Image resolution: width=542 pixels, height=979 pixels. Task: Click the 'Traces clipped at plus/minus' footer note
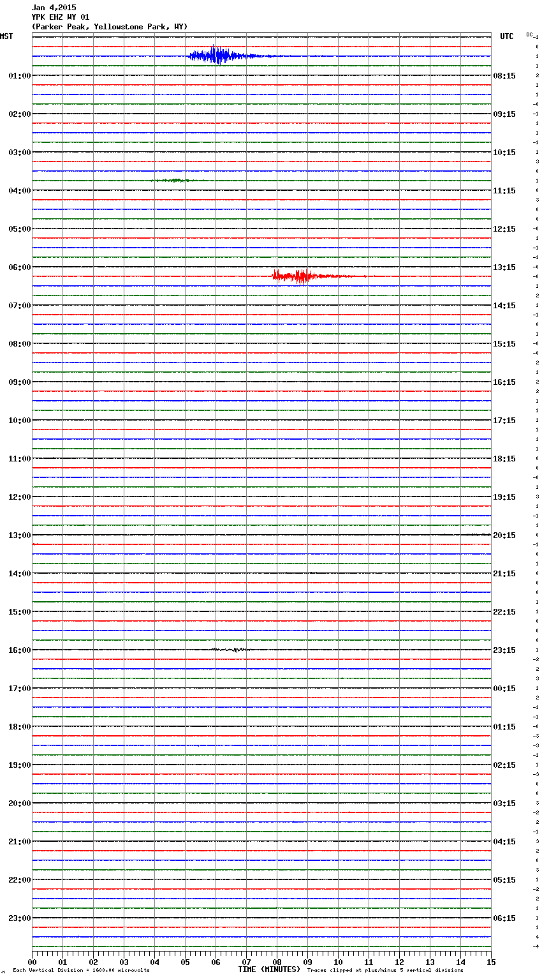385,971
